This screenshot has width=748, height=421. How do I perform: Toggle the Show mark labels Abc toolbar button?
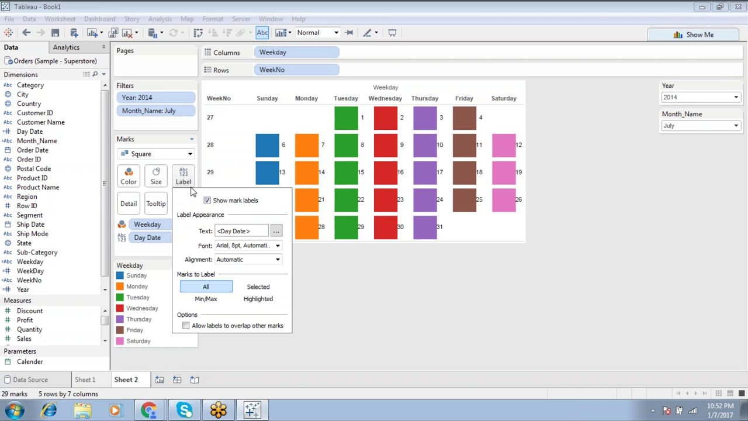(x=262, y=33)
